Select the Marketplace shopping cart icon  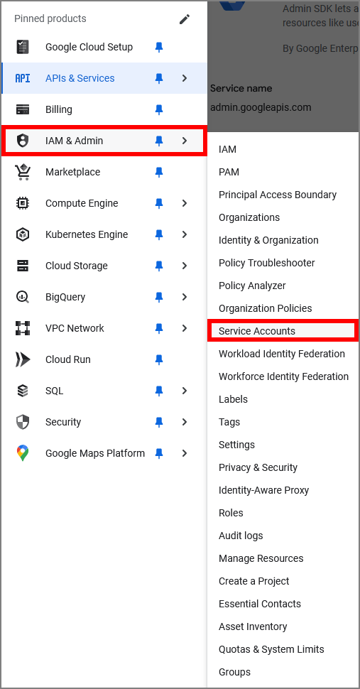coord(23,172)
